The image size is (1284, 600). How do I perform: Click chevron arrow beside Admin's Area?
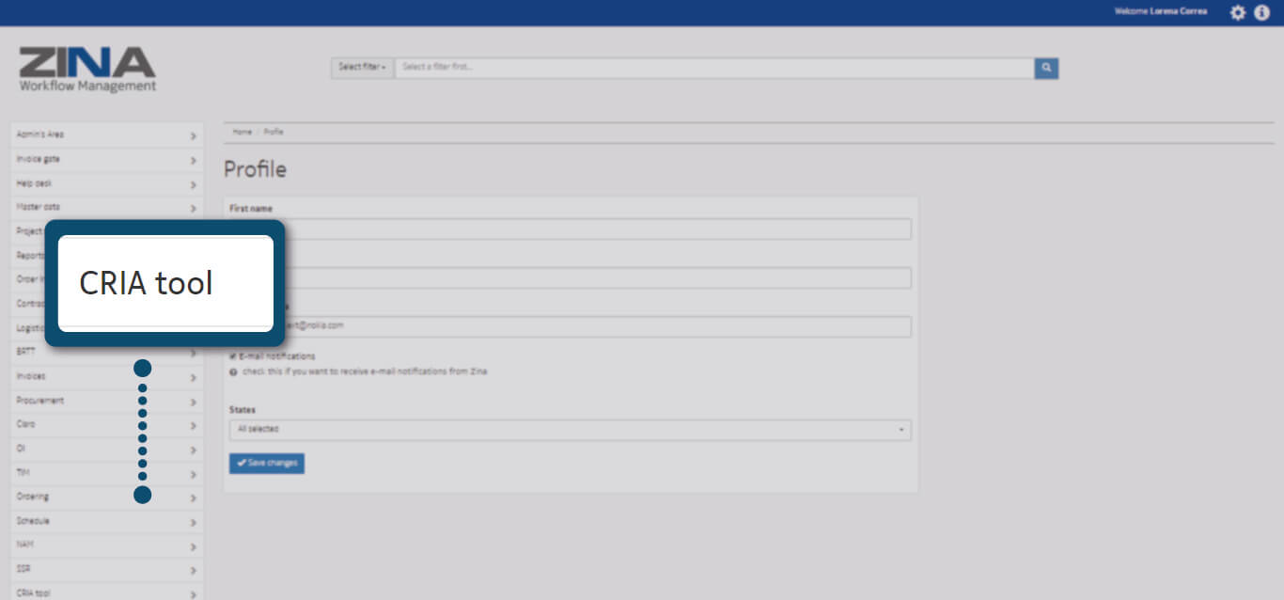click(193, 135)
